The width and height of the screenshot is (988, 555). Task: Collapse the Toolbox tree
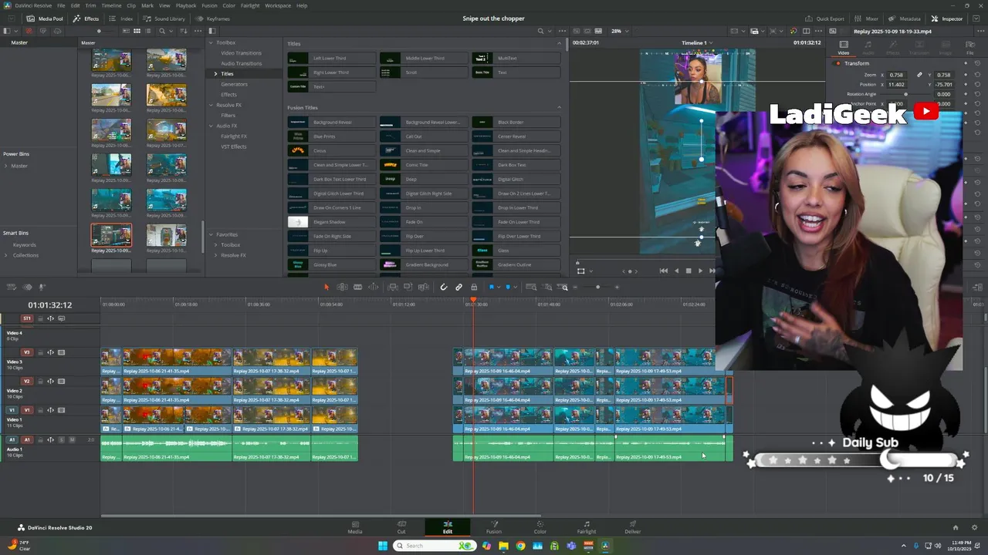[x=211, y=42]
